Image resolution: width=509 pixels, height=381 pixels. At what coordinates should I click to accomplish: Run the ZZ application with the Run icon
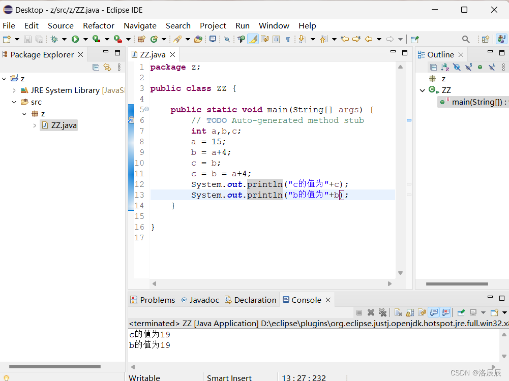point(75,39)
